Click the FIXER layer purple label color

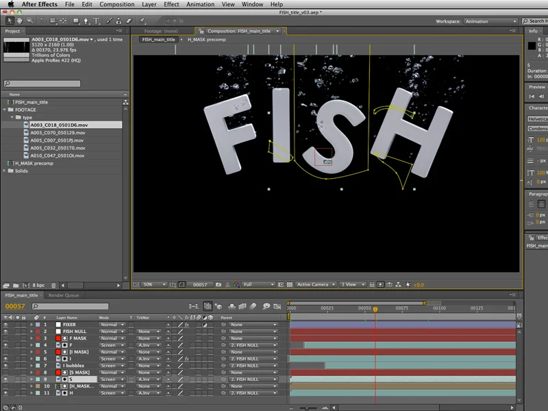pos(38,325)
